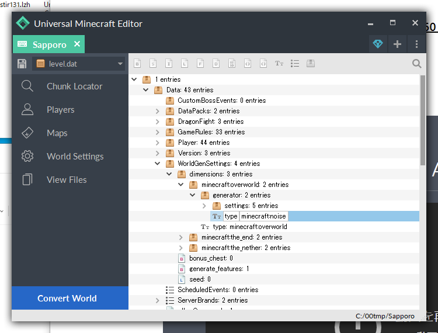Click the minecraft:noise value field

[x=263, y=216]
